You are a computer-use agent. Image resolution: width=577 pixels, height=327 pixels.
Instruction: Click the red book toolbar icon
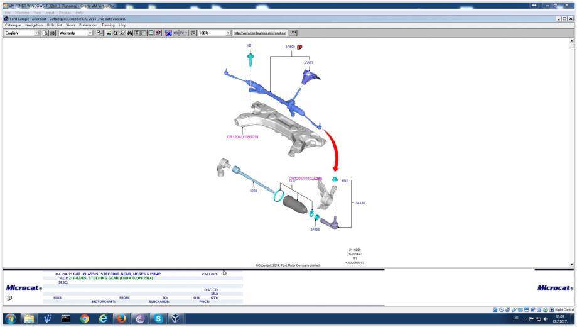tap(158, 33)
